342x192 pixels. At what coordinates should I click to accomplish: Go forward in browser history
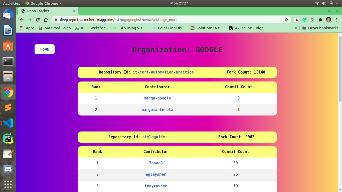pos(30,20)
